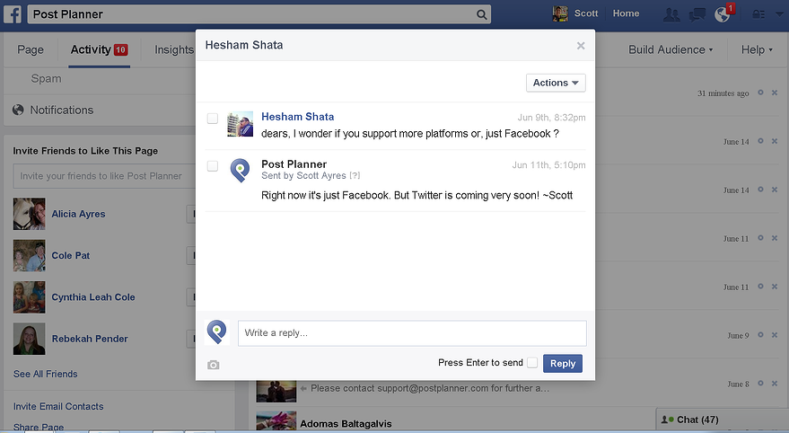Go to Home in the top bar

626,13
